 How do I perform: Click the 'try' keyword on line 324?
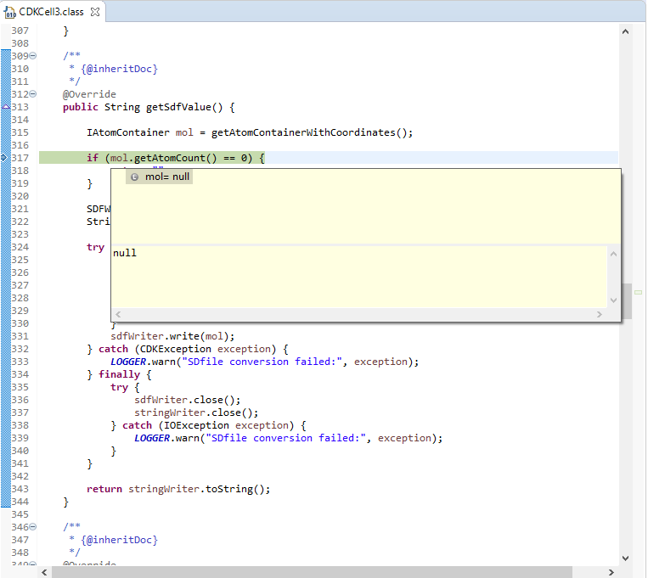95,248
